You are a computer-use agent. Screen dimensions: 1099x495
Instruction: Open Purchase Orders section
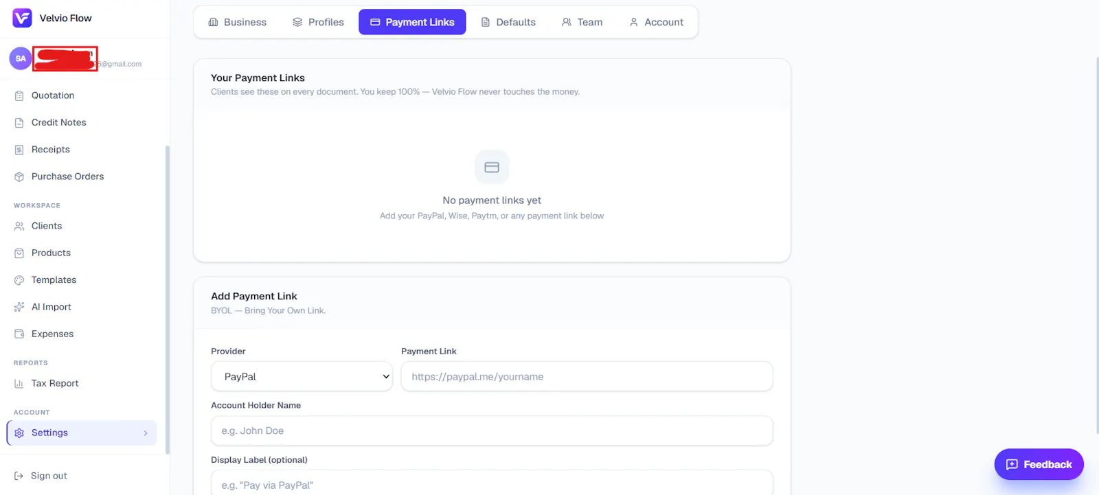(82, 176)
